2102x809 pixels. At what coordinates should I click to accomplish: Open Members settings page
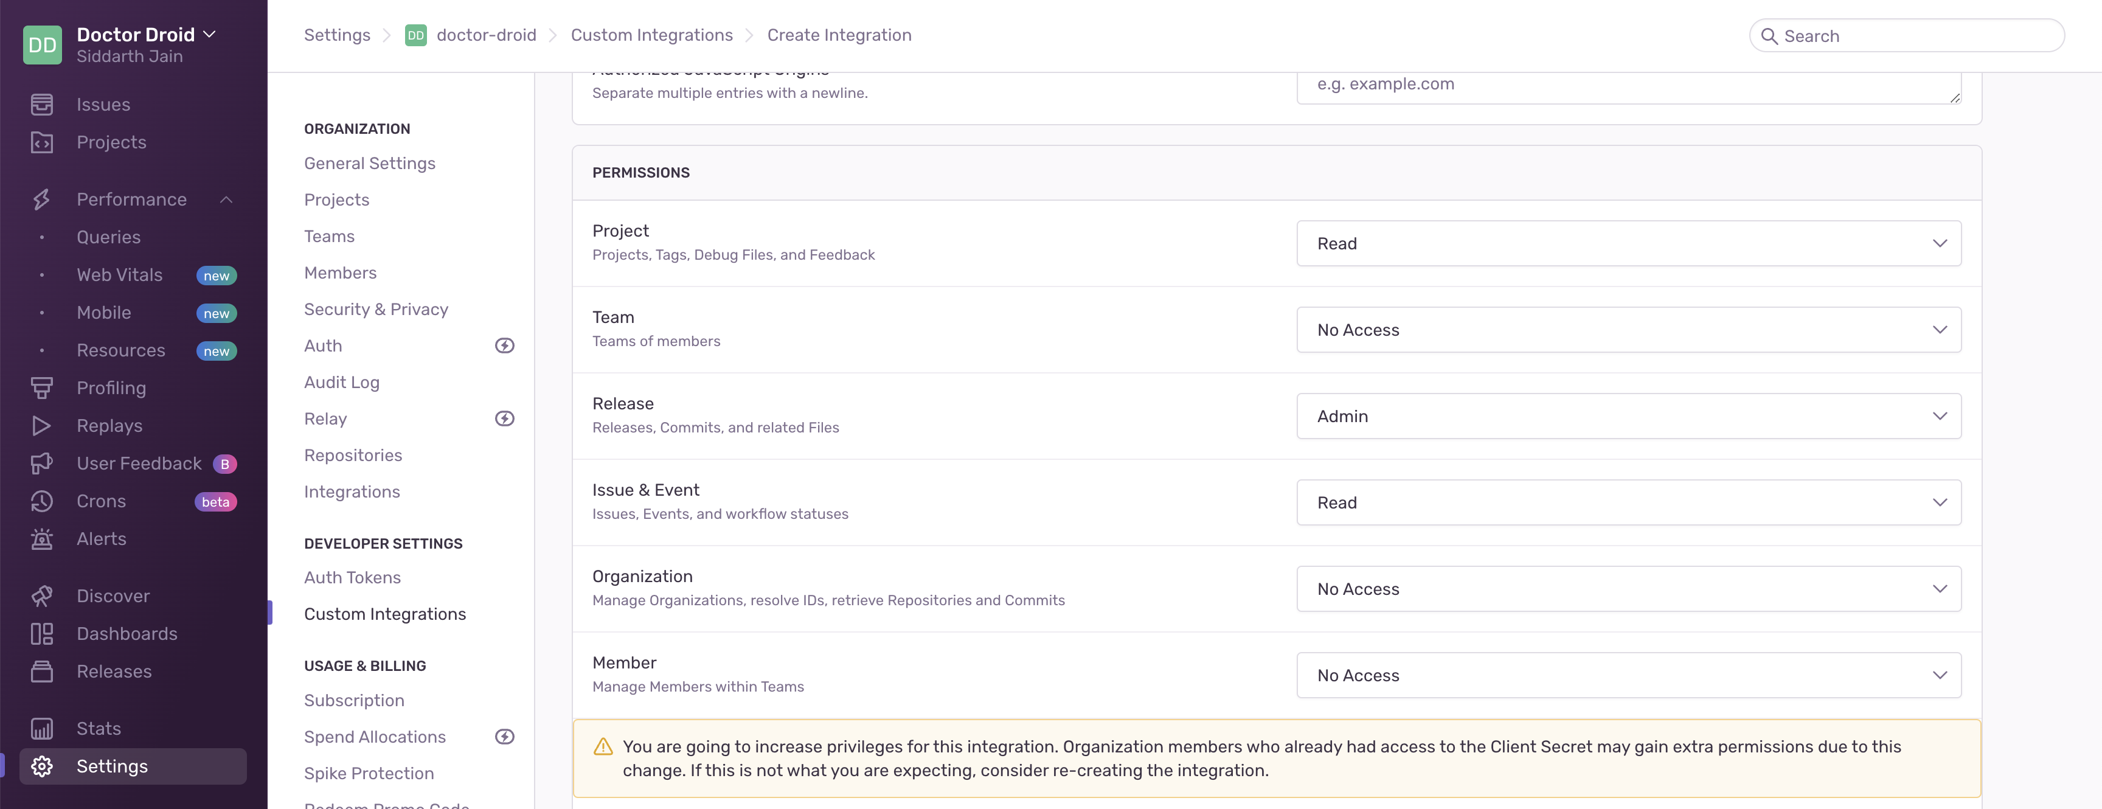pyautogui.click(x=340, y=273)
